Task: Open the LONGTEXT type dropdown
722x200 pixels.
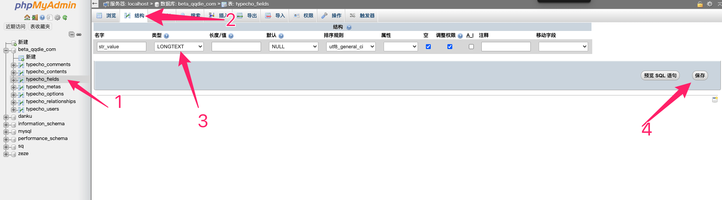Action: pos(179,46)
